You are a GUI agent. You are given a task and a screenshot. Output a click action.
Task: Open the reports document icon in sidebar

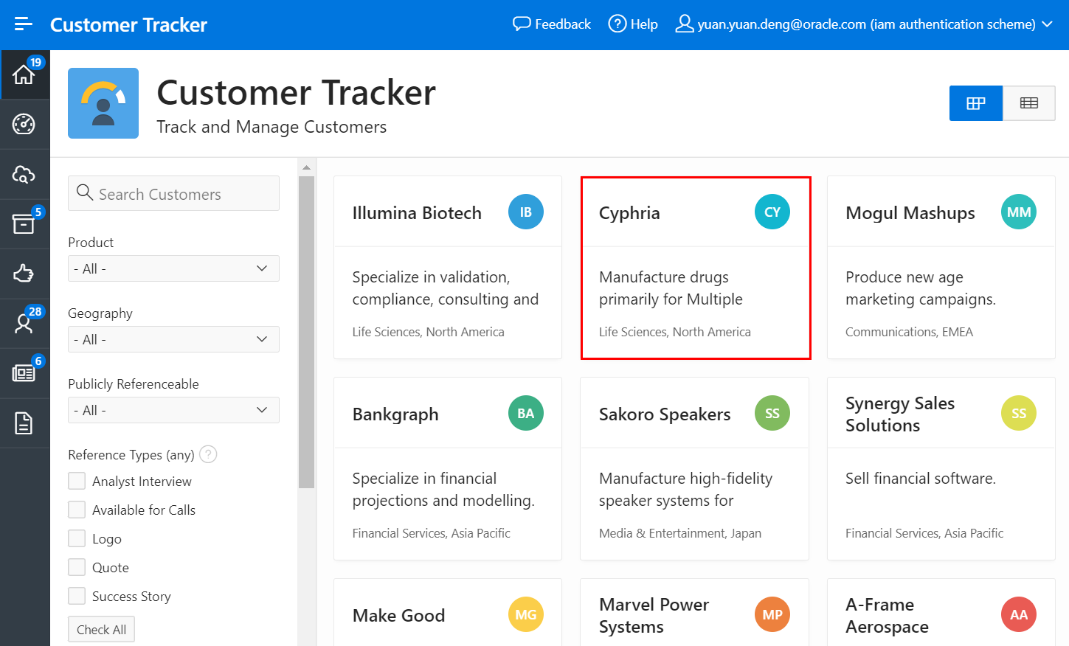[x=24, y=423]
